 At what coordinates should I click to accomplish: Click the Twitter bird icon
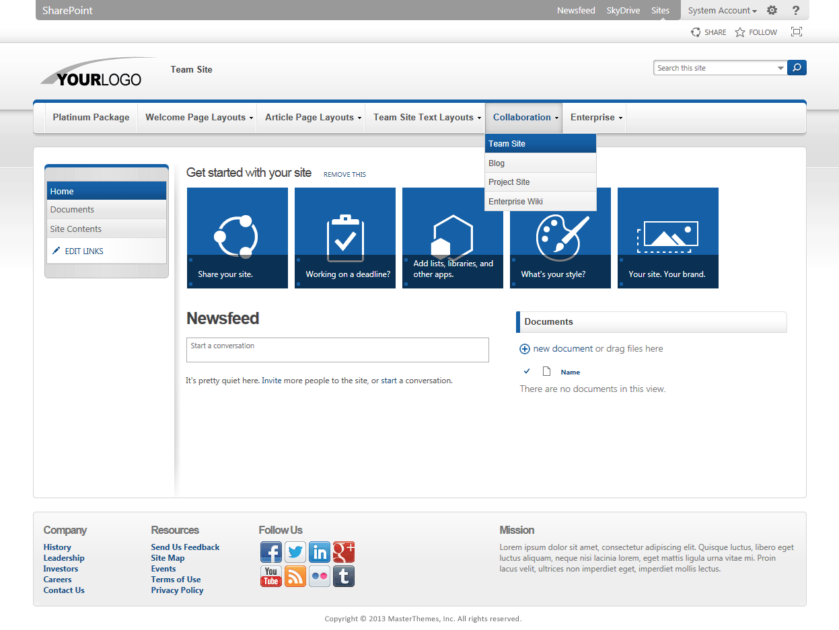(295, 552)
